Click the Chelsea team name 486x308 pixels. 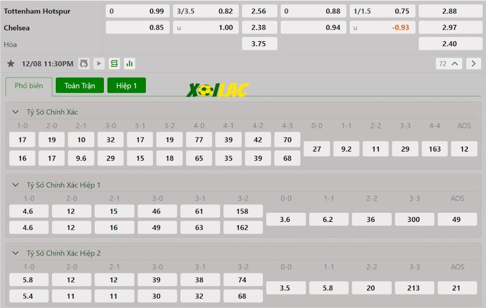(x=17, y=28)
